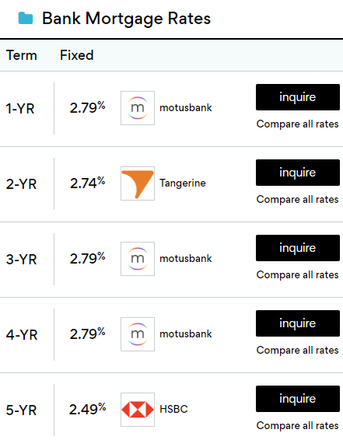Viewport: 343px width, 440px height.
Task: Click the motusbank logo in the 4-YR row
Action: (x=138, y=334)
